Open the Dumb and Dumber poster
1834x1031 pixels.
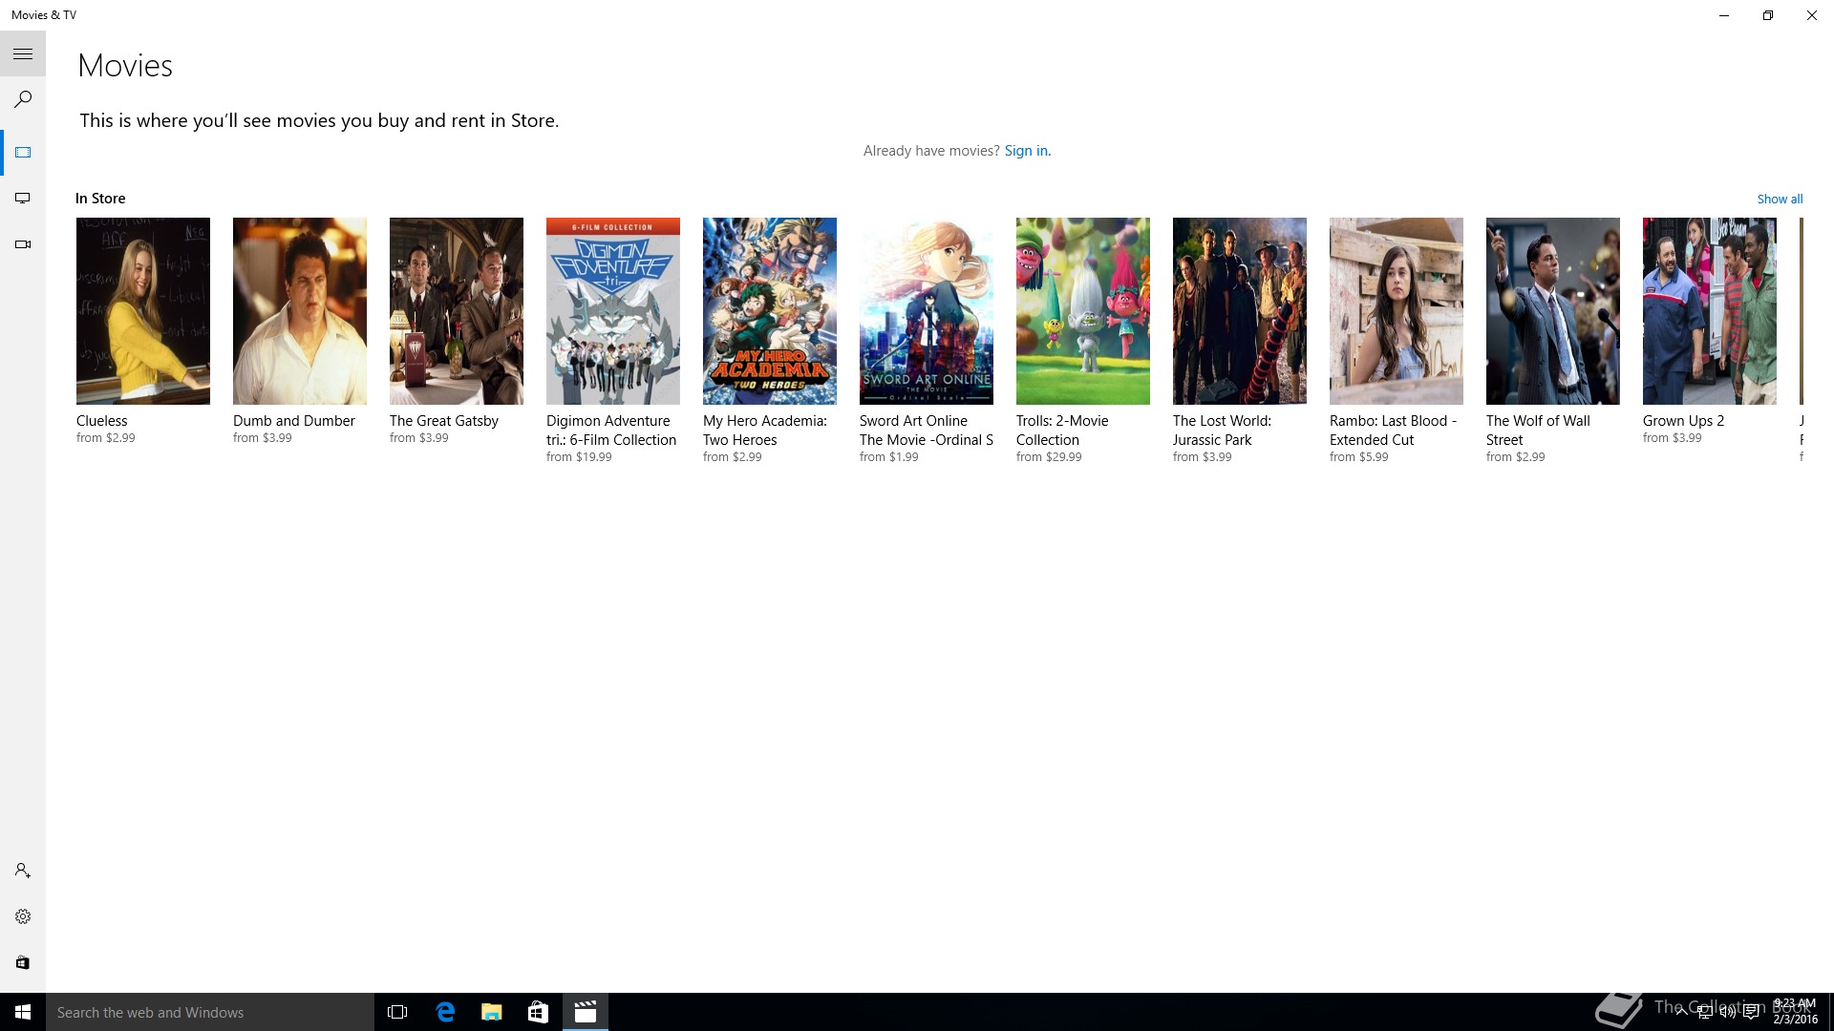tap(300, 311)
